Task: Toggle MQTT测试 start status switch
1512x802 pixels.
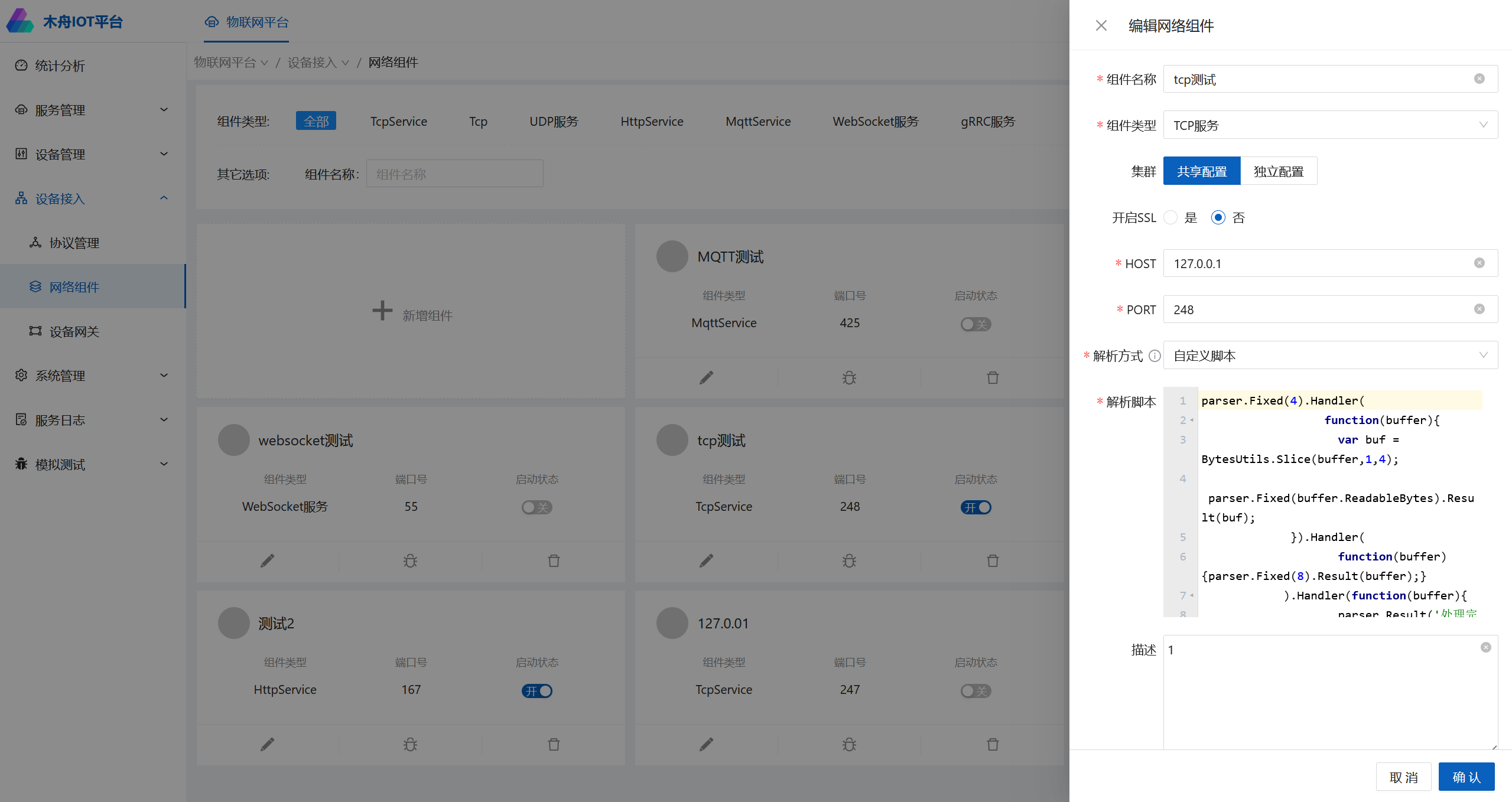Action: (976, 324)
